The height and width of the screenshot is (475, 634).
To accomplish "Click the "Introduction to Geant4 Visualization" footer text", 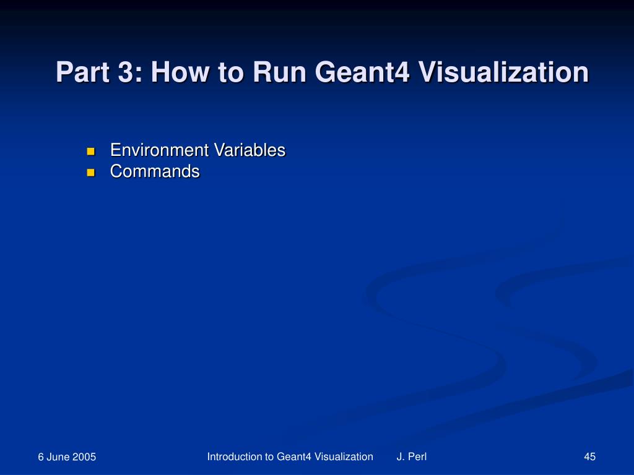I will [x=290, y=457].
